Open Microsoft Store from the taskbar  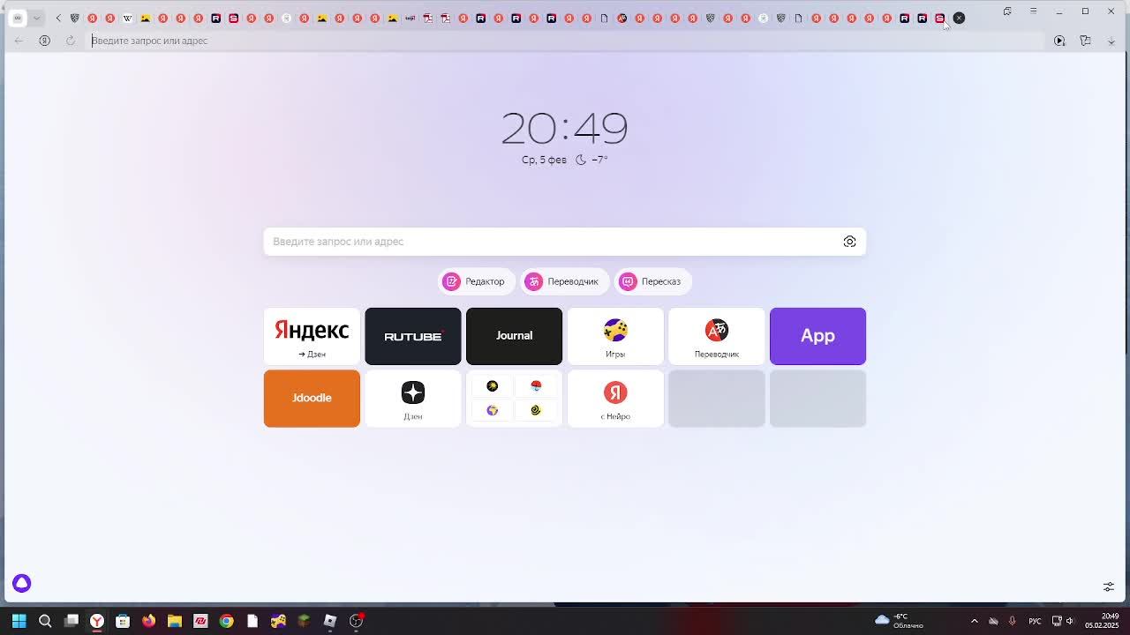pyautogui.click(x=123, y=621)
